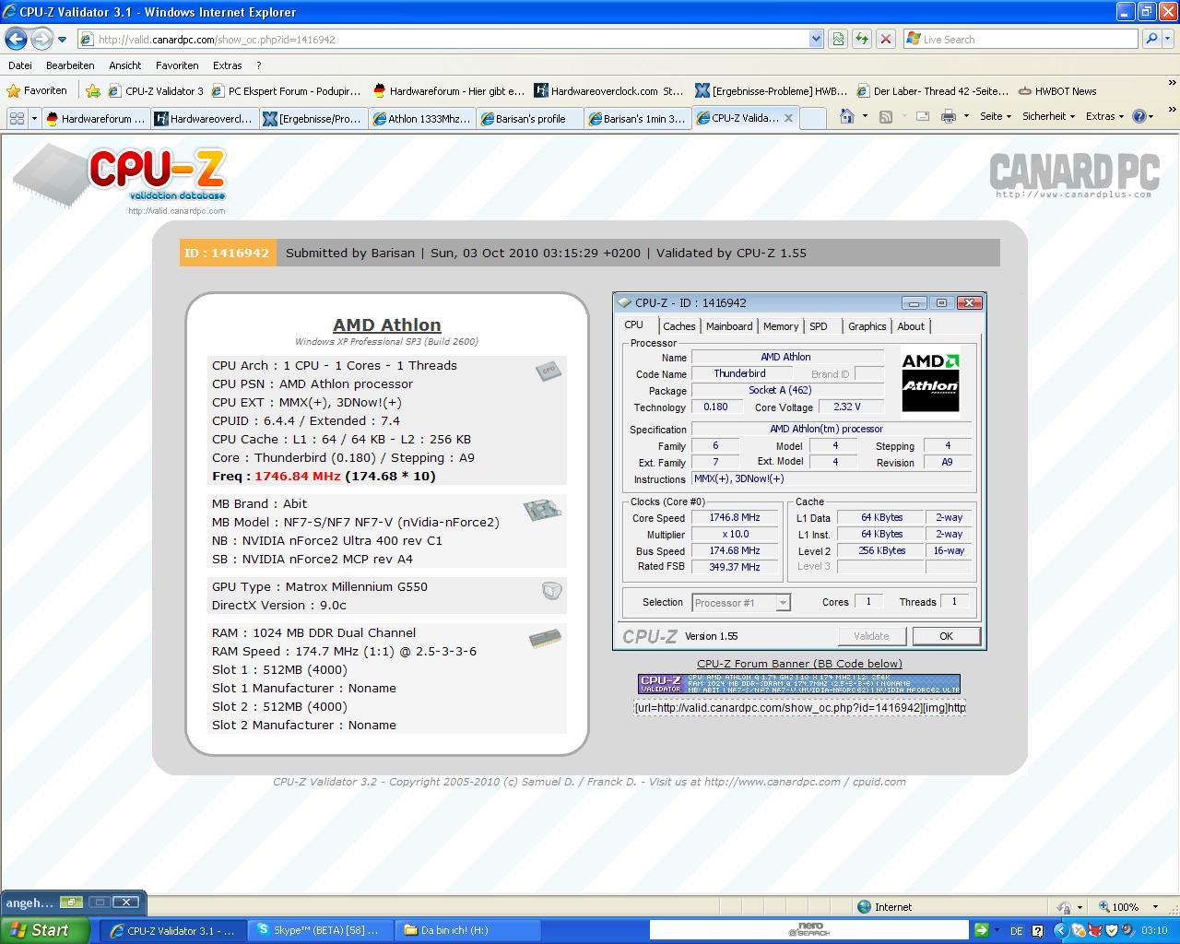Click the BB code URL text field

click(x=799, y=707)
